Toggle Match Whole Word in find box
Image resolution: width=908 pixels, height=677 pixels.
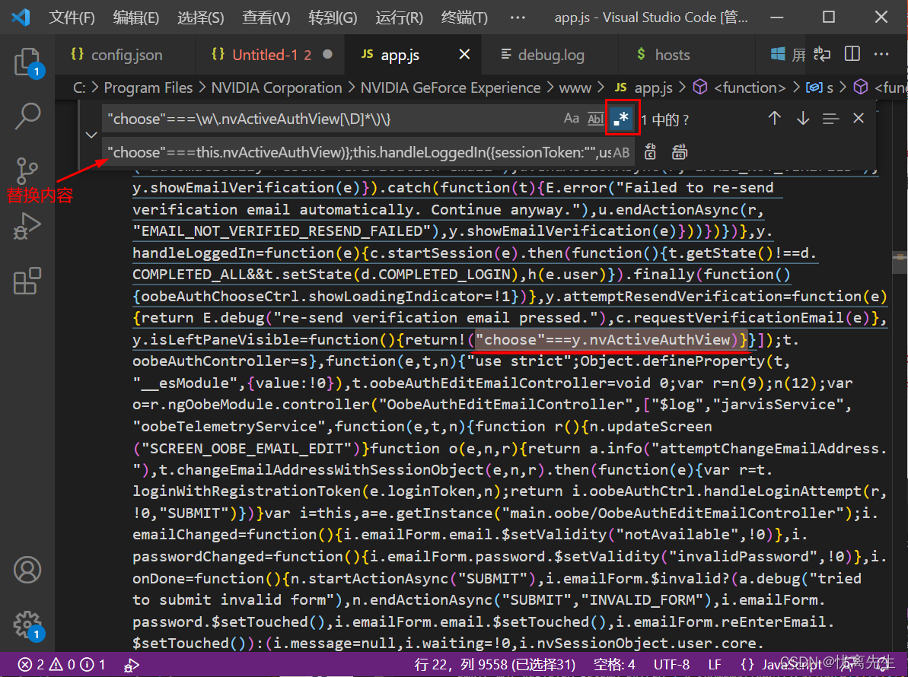click(x=596, y=119)
